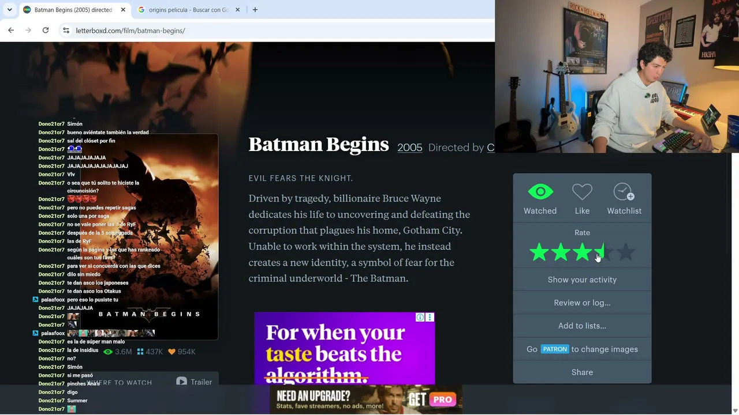Close the Batman Begins tab
The width and height of the screenshot is (739, 415).
coord(123,10)
